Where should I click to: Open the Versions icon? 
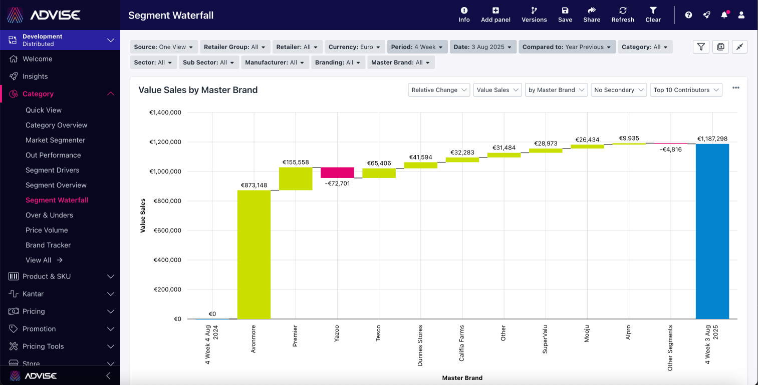coord(534,11)
